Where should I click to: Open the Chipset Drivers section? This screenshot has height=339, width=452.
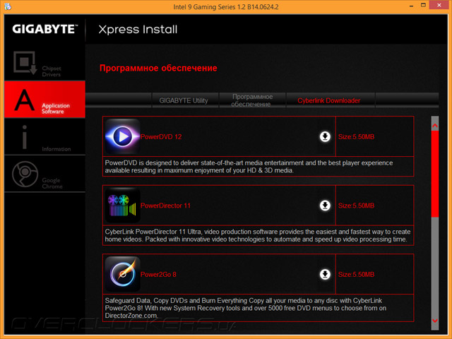pos(44,63)
